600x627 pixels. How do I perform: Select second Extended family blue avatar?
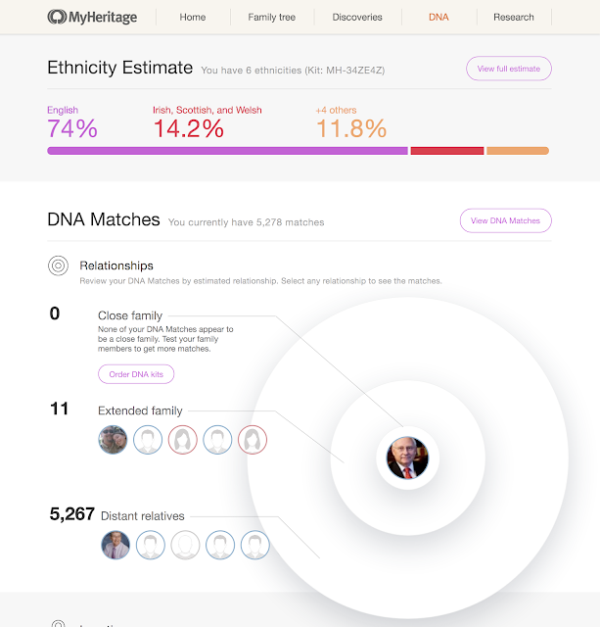148,440
